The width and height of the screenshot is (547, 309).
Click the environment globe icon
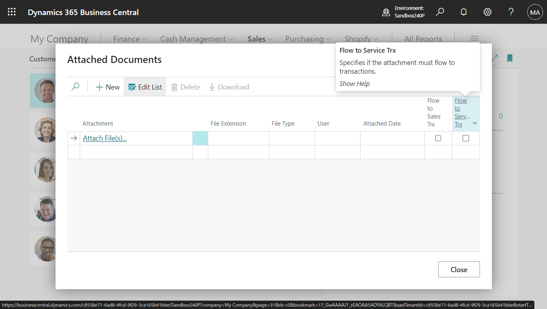[386, 12]
